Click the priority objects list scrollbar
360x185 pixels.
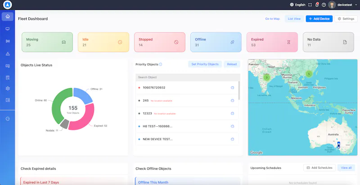(239, 90)
